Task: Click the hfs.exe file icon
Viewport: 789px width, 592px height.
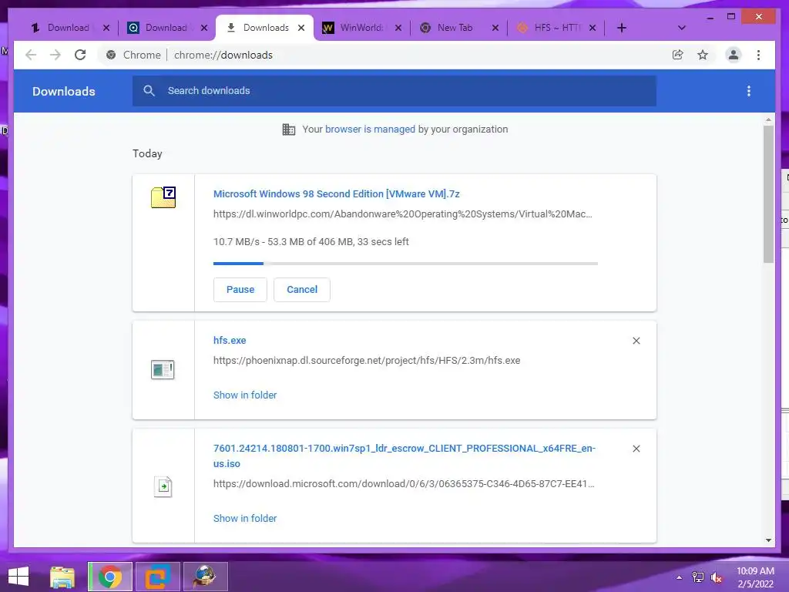Action: click(163, 369)
